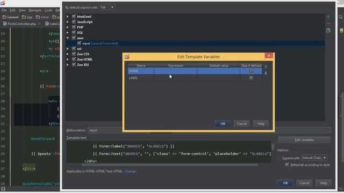The width and height of the screenshot is (344, 193).
Task: Toggle the xsl template group checkbox
Action: 74,49
